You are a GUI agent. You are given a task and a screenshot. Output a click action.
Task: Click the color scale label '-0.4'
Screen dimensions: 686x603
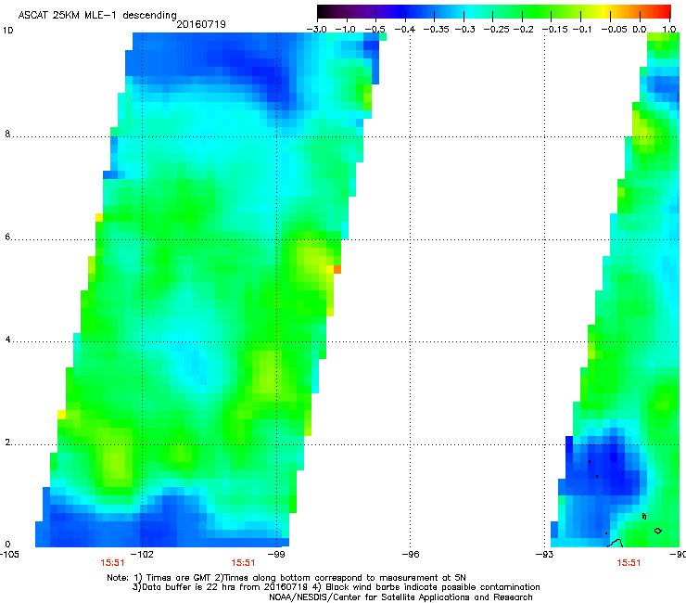click(405, 30)
